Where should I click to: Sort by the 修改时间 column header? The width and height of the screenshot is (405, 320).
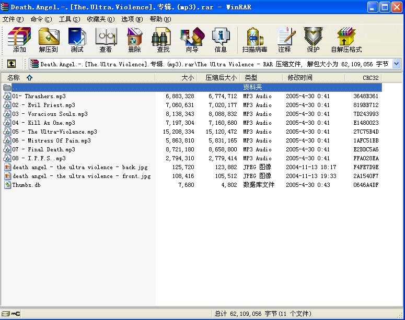[314, 78]
